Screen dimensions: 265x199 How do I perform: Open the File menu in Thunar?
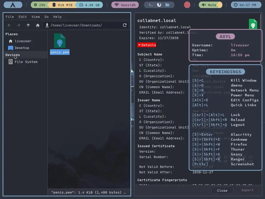point(10,17)
